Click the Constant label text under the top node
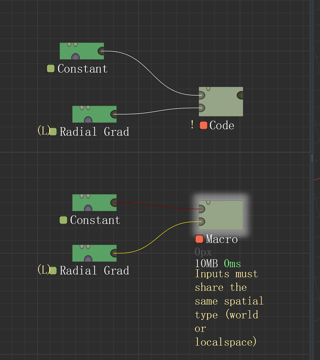 (83, 69)
